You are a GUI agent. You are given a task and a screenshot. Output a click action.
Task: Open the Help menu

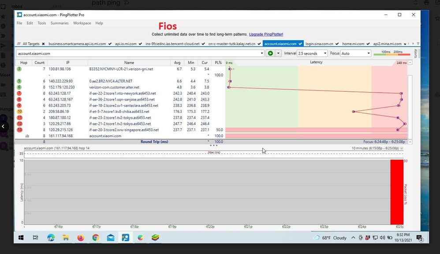coord(99,23)
